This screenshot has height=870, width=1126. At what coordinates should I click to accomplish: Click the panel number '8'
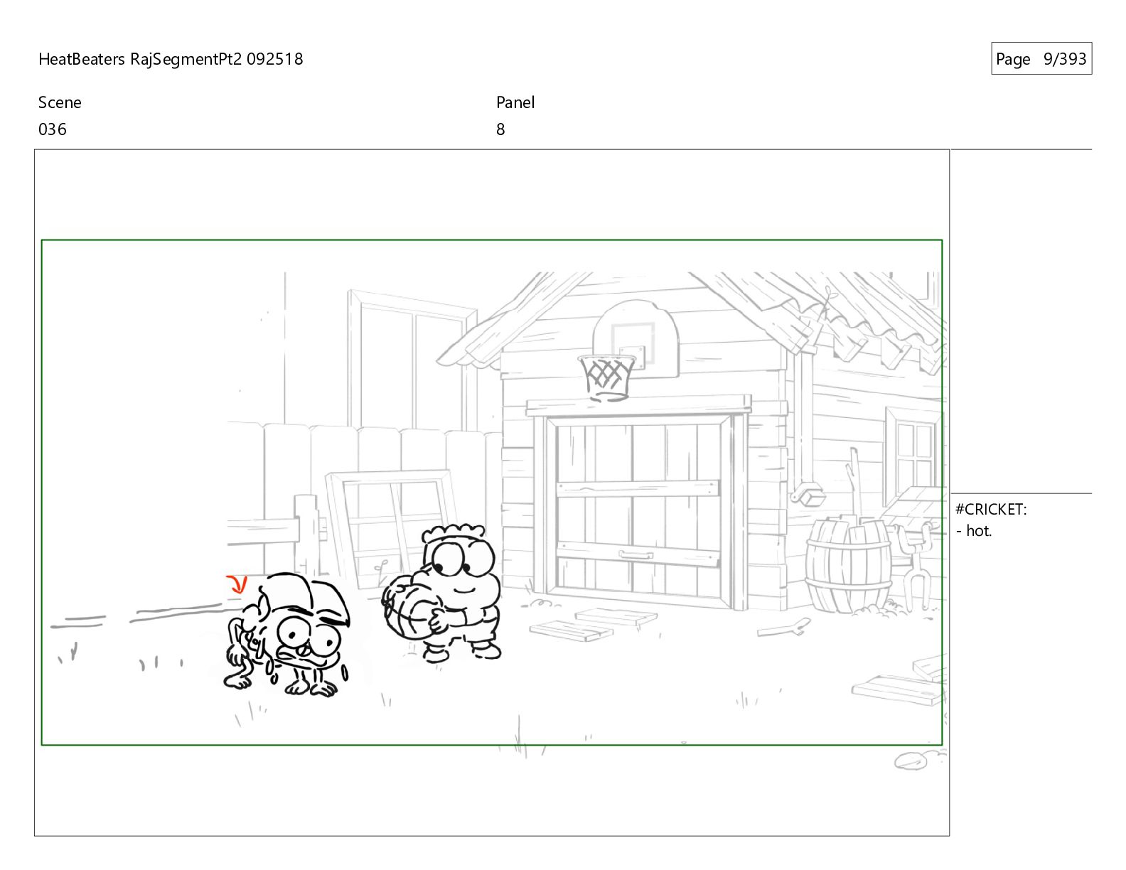point(500,129)
